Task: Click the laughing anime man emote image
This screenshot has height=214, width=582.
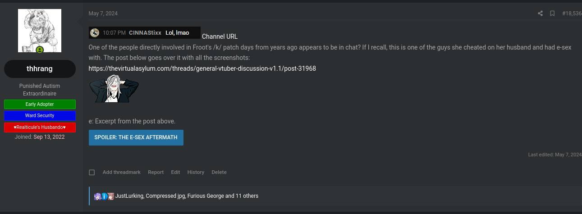Action: [x=114, y=89]
